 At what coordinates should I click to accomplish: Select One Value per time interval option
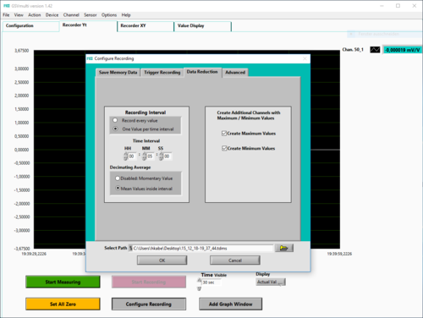point(115,129)
